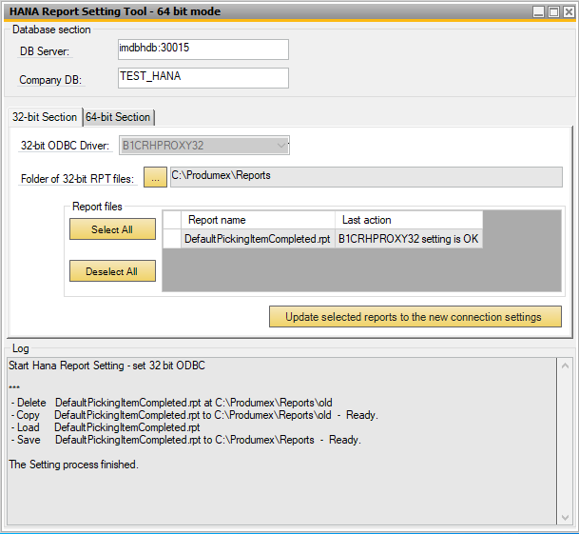Screen dimensions: 579x534
Task: Click the Report name column header
Action: [x=257, y=220]
